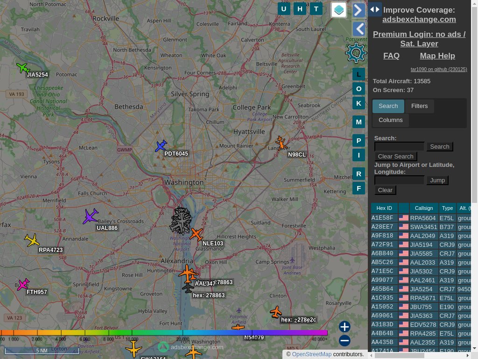
Task: Open the Columns tab
Action: [x=391, y=120]
